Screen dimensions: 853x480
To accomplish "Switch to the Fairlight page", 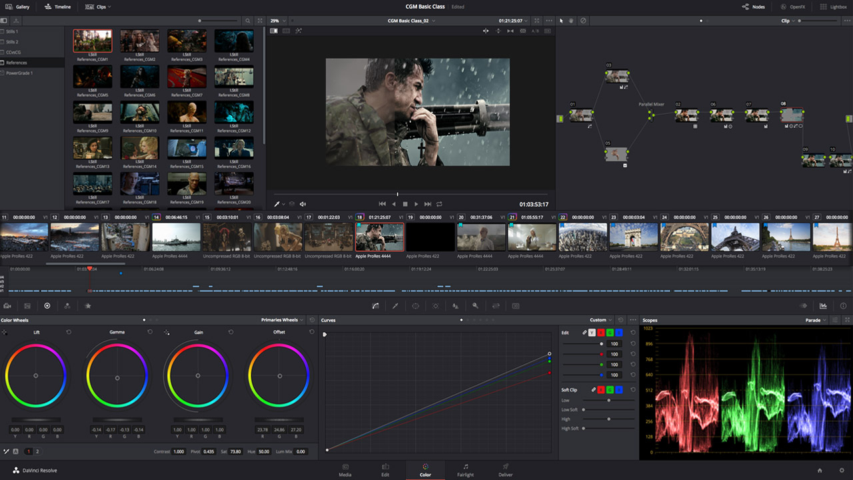I will 465,470.
